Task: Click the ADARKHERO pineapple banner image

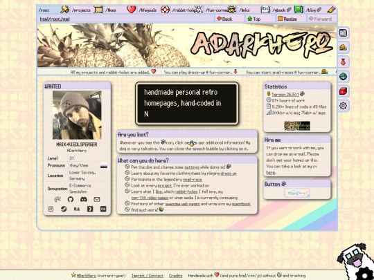Action: click(x=187, y=45)
